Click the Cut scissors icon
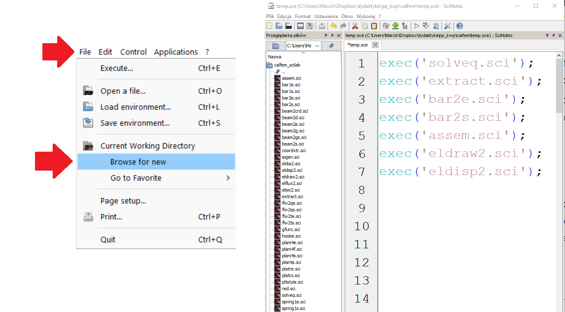The image size is (565, 312). [355, 26]
